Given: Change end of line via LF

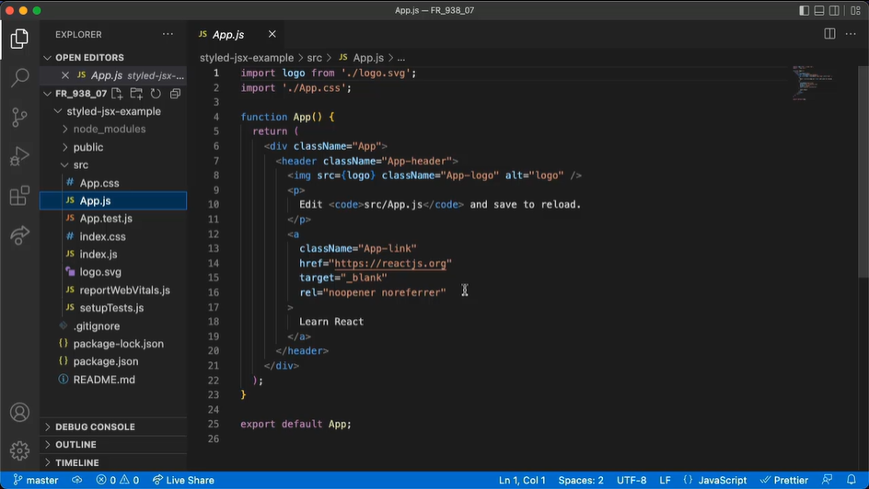Looking at the screenshot, I should coord(665,480).
